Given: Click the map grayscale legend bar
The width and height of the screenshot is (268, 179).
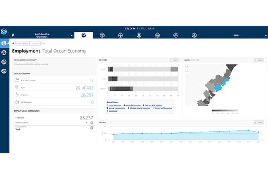Looking at the screenshot, I should (225, 110).
